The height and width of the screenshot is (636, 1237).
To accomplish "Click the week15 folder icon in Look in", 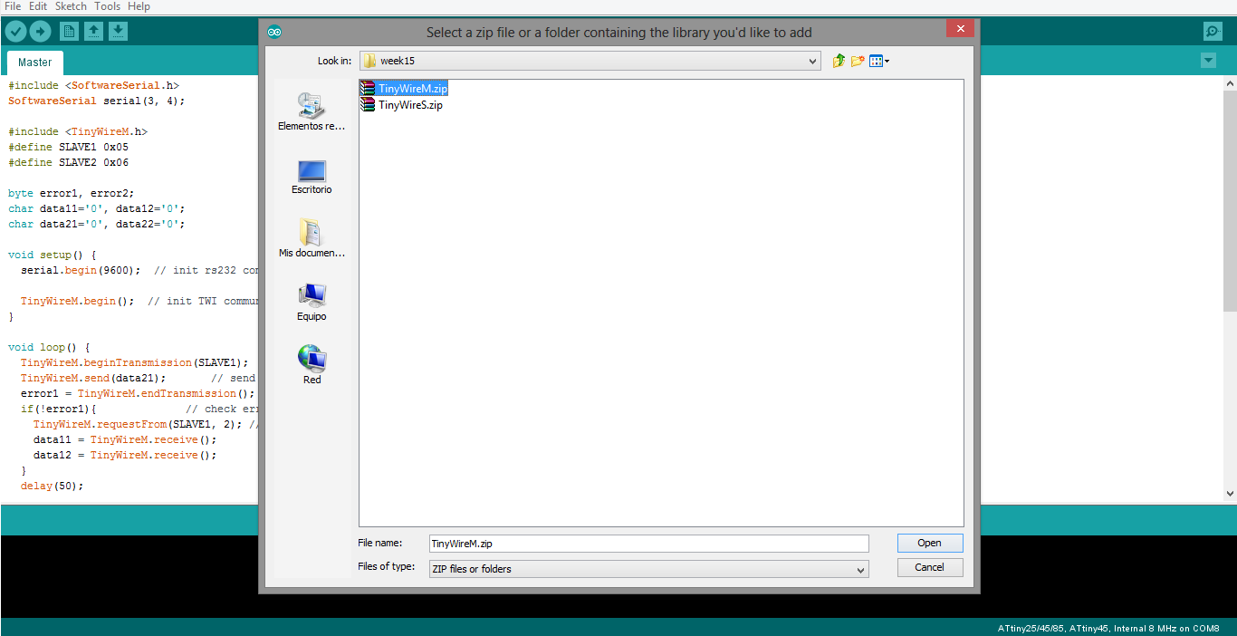I will pos(369,61).
